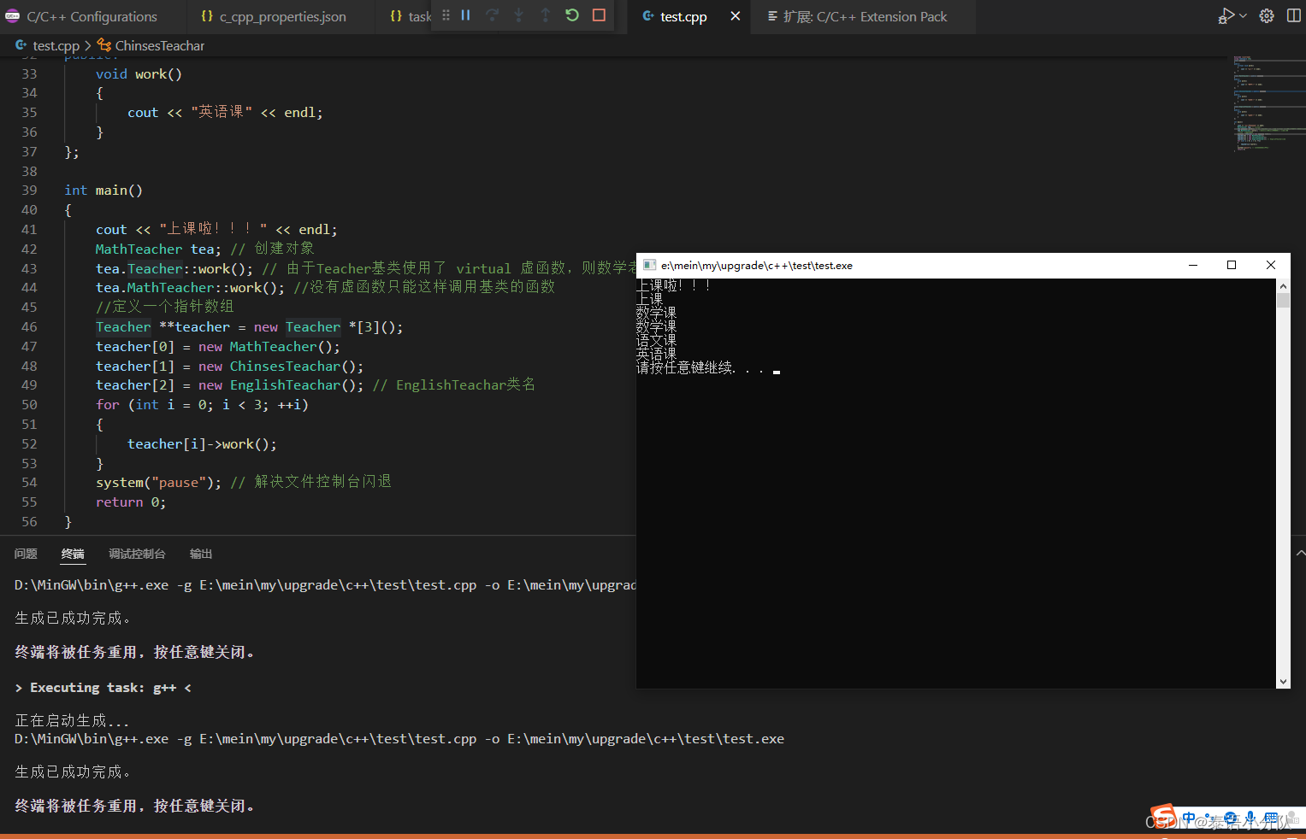The height and width of the screenshot is (839, 1306).
Task: Click the Sogou input method logo
Action: [x=1163, y=816]
